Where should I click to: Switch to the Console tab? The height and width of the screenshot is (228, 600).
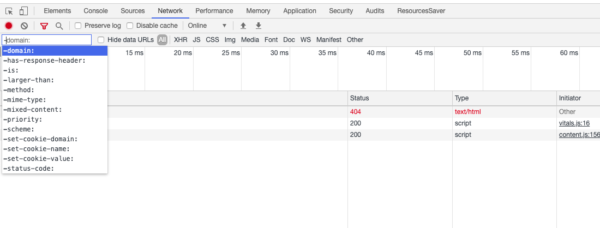click(95, 11)
